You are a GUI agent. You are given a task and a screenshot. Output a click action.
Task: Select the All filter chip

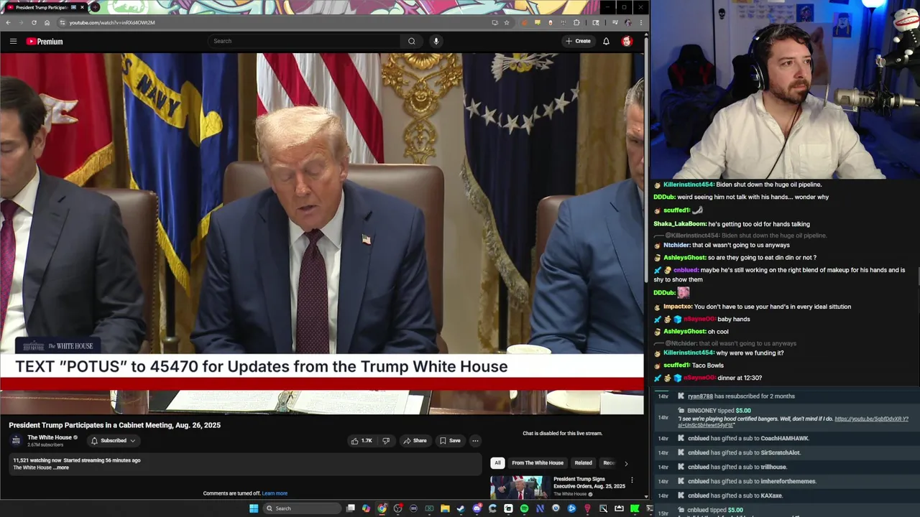(497, 463)
